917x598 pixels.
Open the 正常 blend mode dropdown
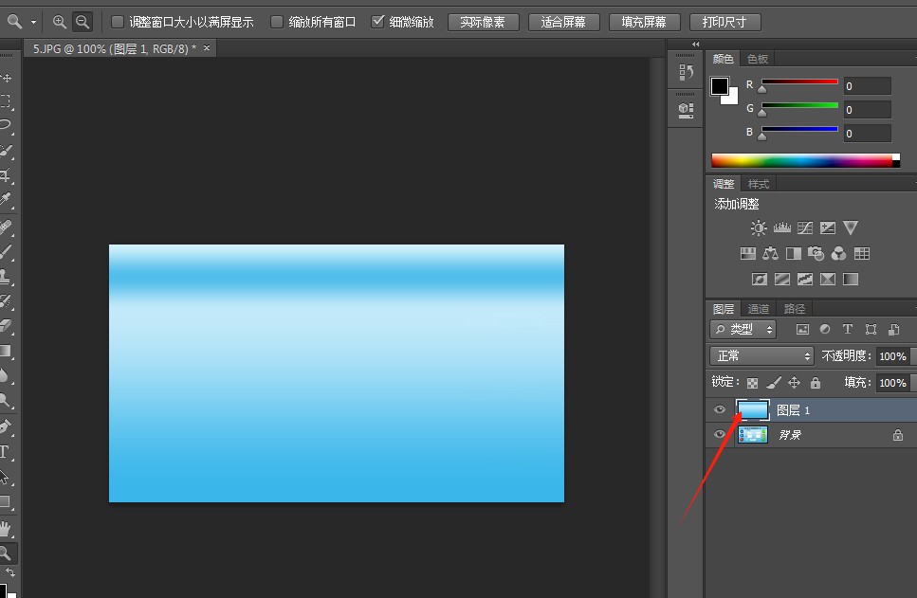pyautogui.click(x=761, y=355)
